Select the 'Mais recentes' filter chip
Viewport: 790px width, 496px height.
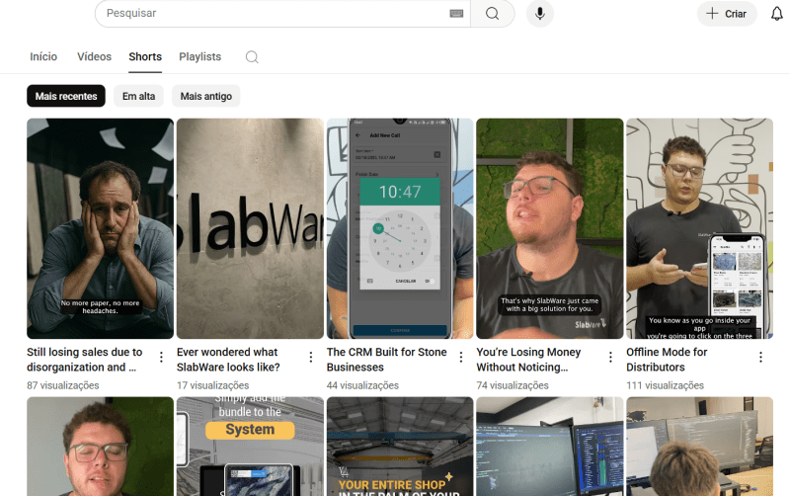click(x=66, y=96)
